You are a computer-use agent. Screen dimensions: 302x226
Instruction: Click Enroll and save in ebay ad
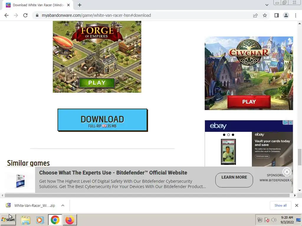pos(262,156)
